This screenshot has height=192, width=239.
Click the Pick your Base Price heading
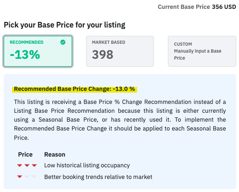pyautogui.click(x=65, y=25)
